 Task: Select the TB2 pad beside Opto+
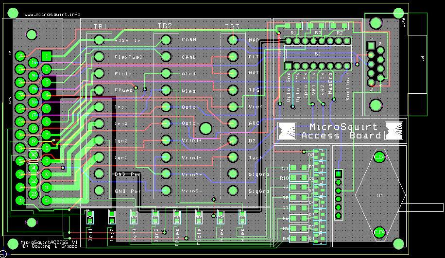pyautogui.click(x=166, y=107)
